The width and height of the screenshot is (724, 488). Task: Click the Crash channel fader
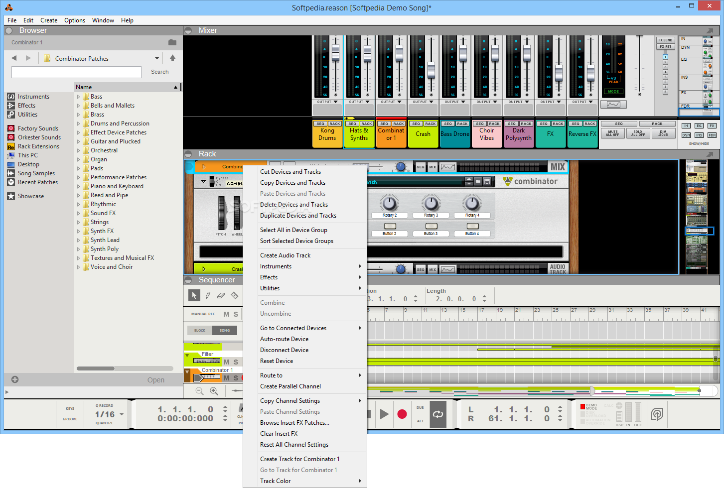pyautogui.click(x=431, y=69)
